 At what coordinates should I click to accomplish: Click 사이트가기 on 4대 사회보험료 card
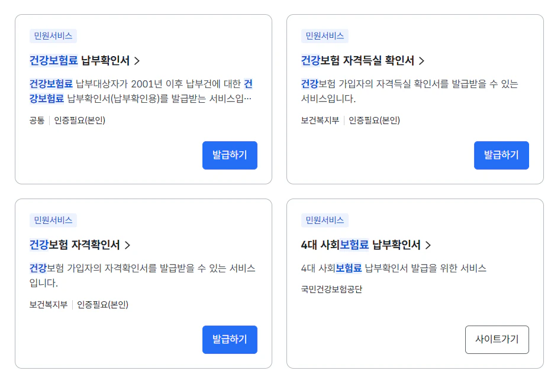pyautogui.click(x=497, y=340)
